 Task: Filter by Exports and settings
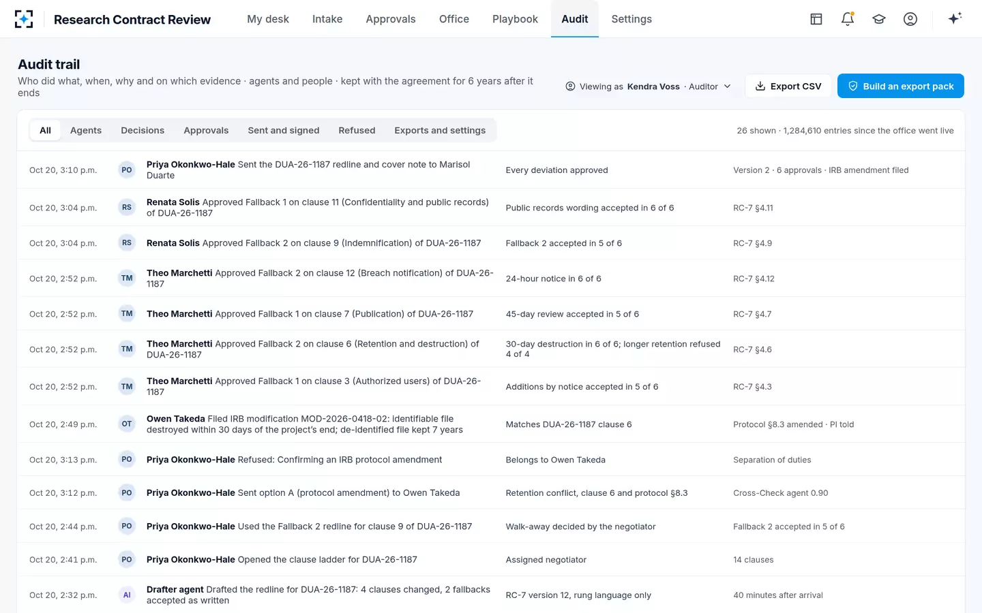(440, 130)
